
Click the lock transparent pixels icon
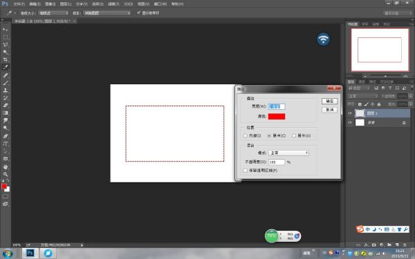360,104
